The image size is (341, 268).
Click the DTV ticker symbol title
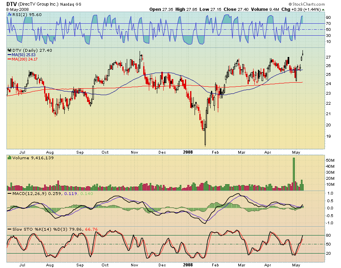pyautogui.click(x=12, y=4)
